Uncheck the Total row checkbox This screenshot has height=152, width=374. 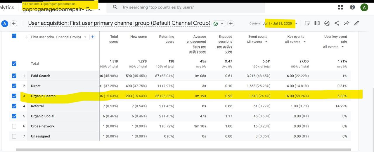[14, 64]
